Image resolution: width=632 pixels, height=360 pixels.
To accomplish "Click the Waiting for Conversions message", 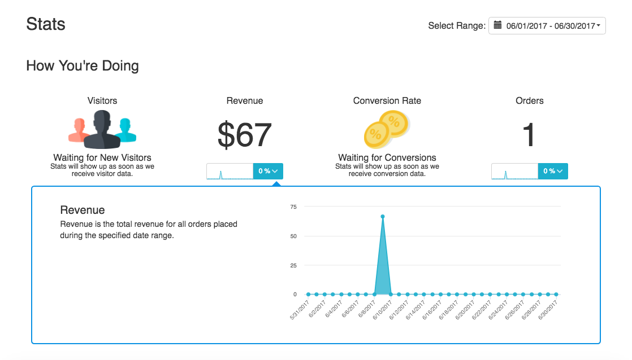I will tap(387, 157).
